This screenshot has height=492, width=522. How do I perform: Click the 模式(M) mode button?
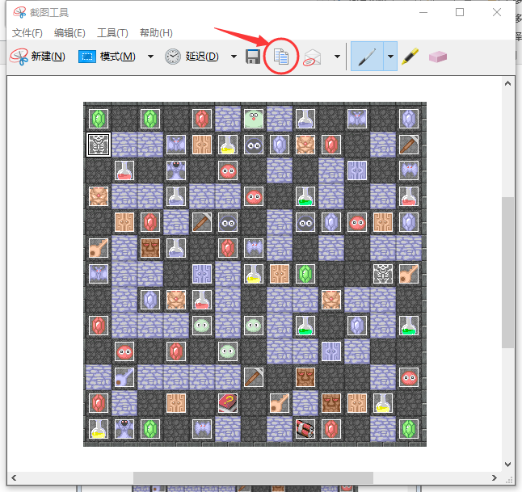pyautogui.click(x=107, y=57)
